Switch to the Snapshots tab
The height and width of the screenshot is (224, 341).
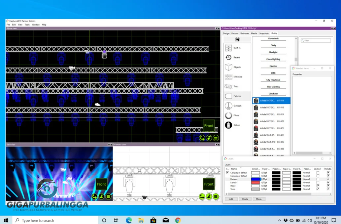(264, 33)
